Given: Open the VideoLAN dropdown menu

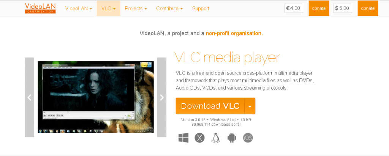Looking at the screenshot, I should [x=79, y=8].
